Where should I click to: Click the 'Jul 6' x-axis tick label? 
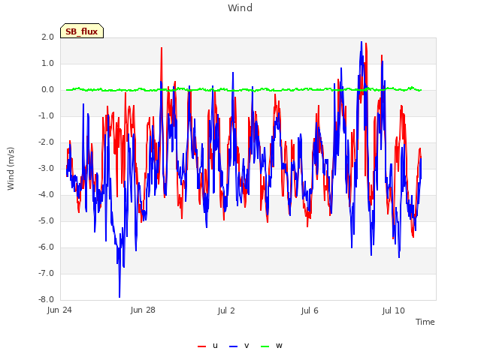click(310, 310)
